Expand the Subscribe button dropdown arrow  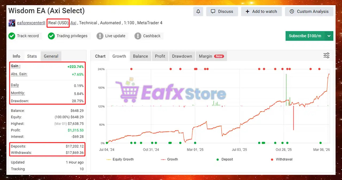[329, 36]
